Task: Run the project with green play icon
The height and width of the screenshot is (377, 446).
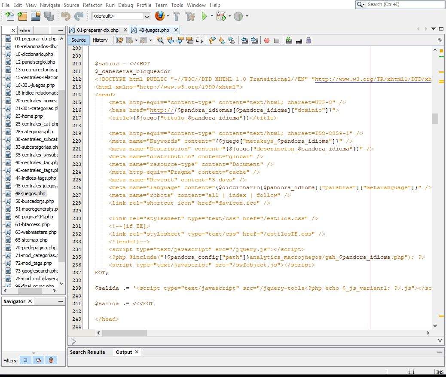Action: 204,16
